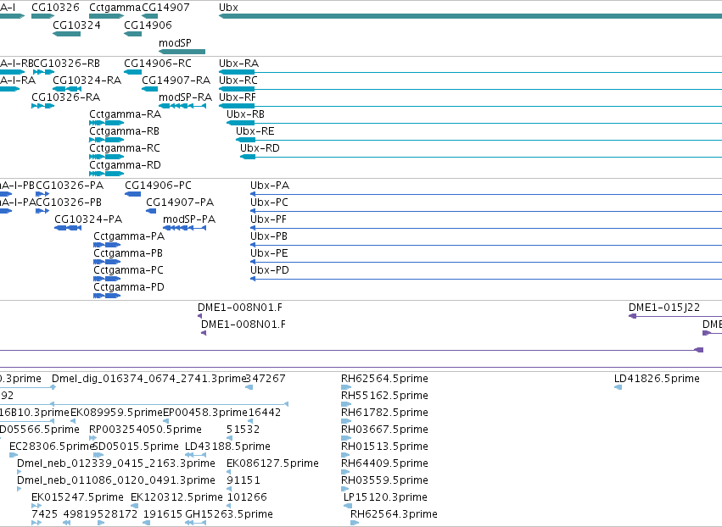Select the Ubx-RF transcript label
This screenshot has height=527, width=722.
238,97
